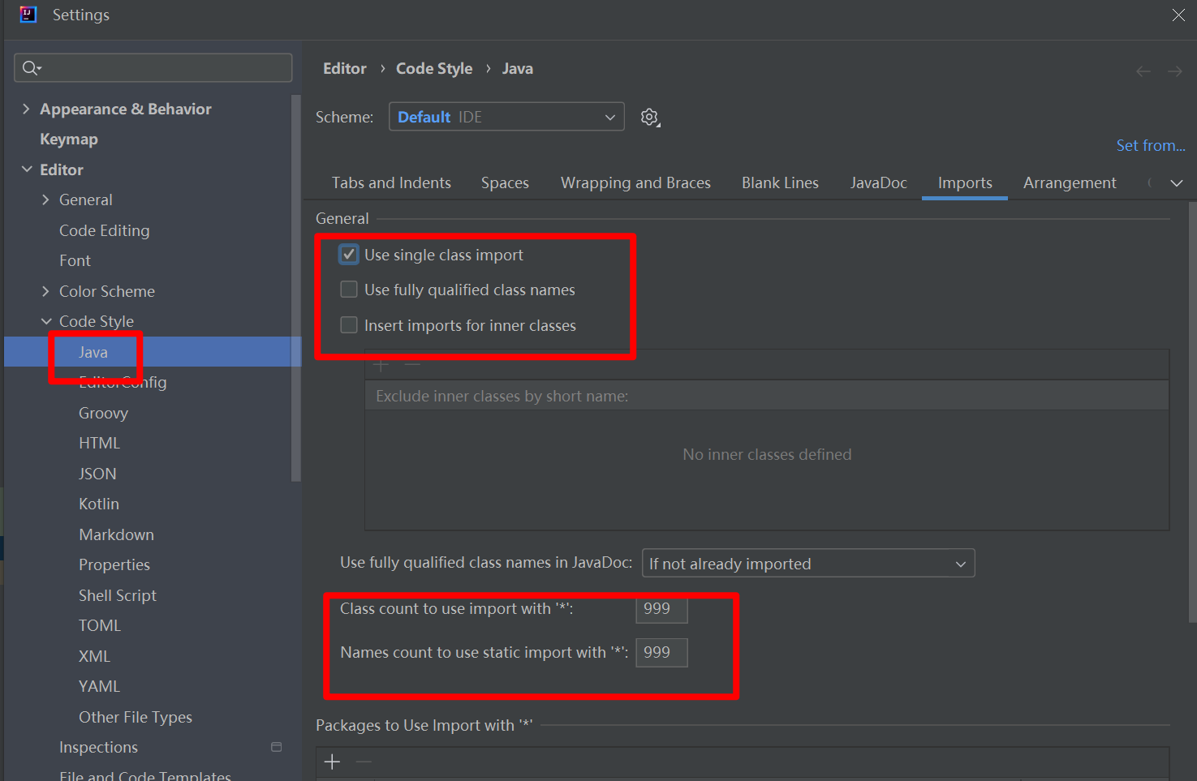Viewport: 1197px width, 781px height.
Task: Enable Use fully qualified class names
Action: (x=349, y=290)
